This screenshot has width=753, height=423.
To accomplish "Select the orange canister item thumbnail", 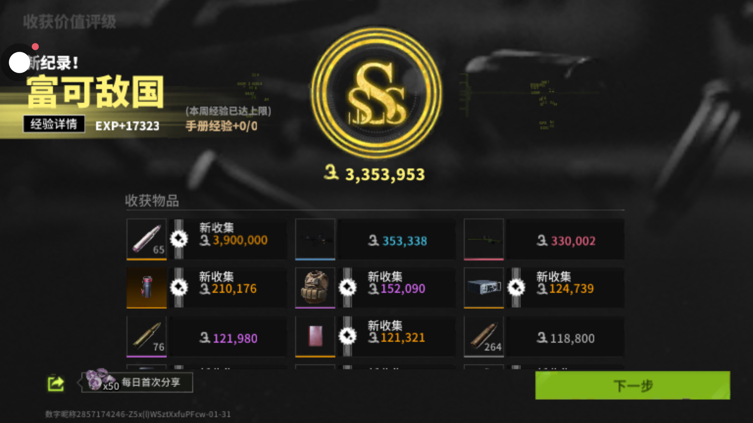I will tap(146, 288).
